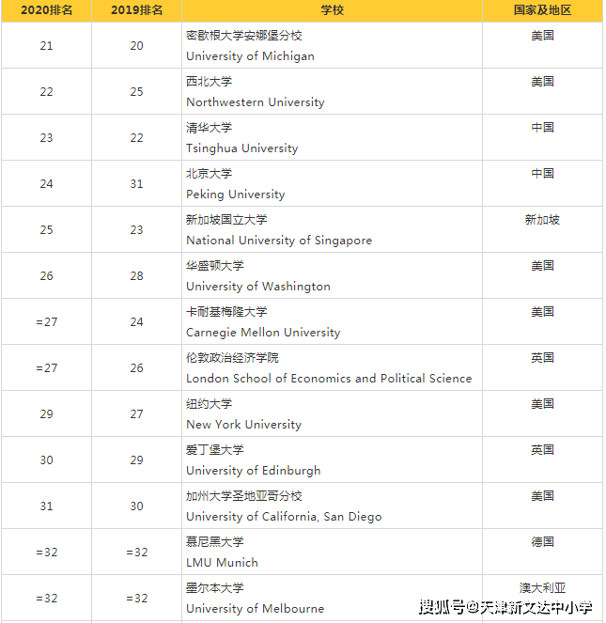Select 2019 rank 25 in the Northwestern row
The height and width of the screenshot is (623, 606).
136,92
